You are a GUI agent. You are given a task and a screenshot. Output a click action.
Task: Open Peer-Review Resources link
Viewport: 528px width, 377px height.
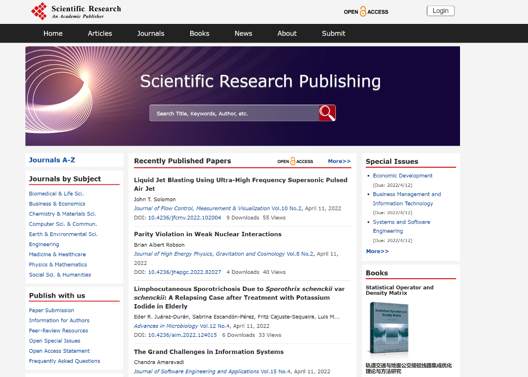pos(58,331)
